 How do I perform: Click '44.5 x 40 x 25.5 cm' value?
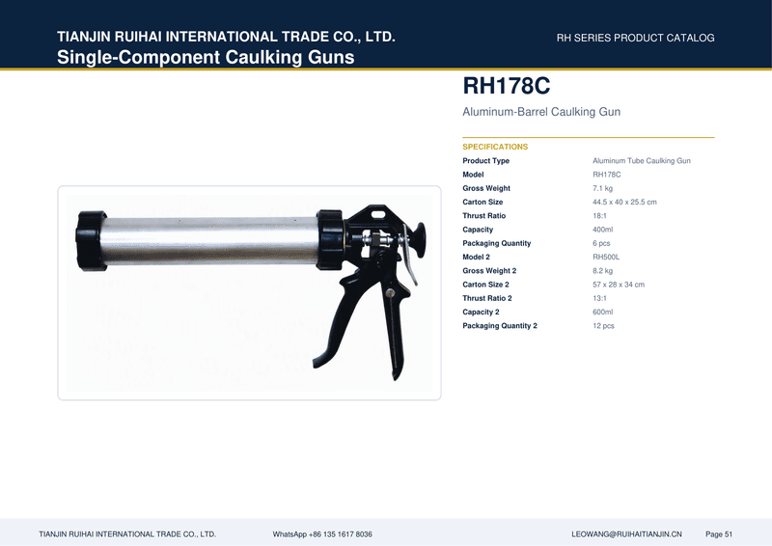[624, 202]
